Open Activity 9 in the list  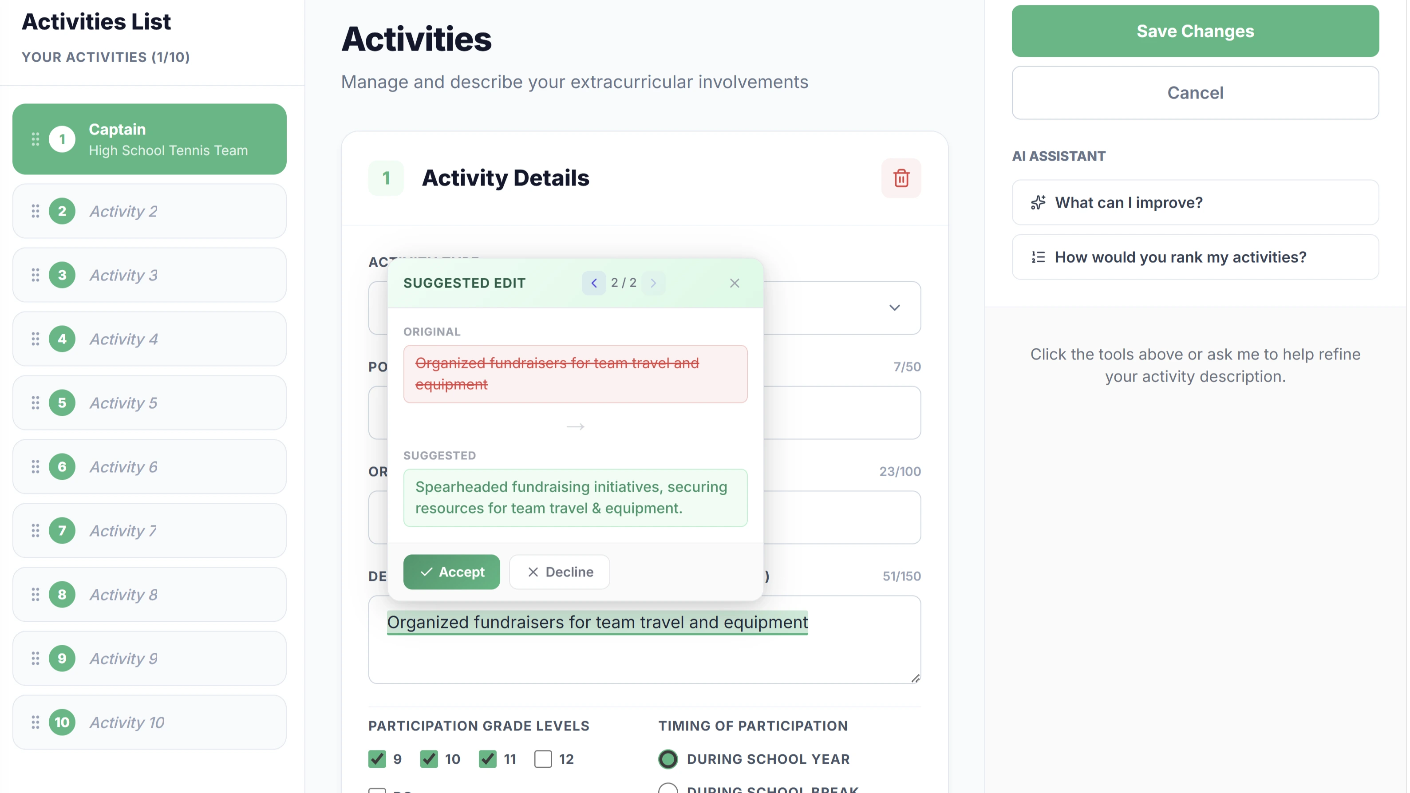(x=150, y=659)
